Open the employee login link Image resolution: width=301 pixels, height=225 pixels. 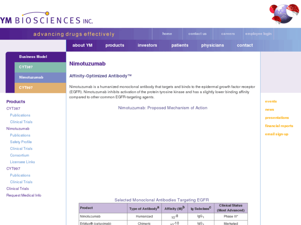(x=258, y=34)
